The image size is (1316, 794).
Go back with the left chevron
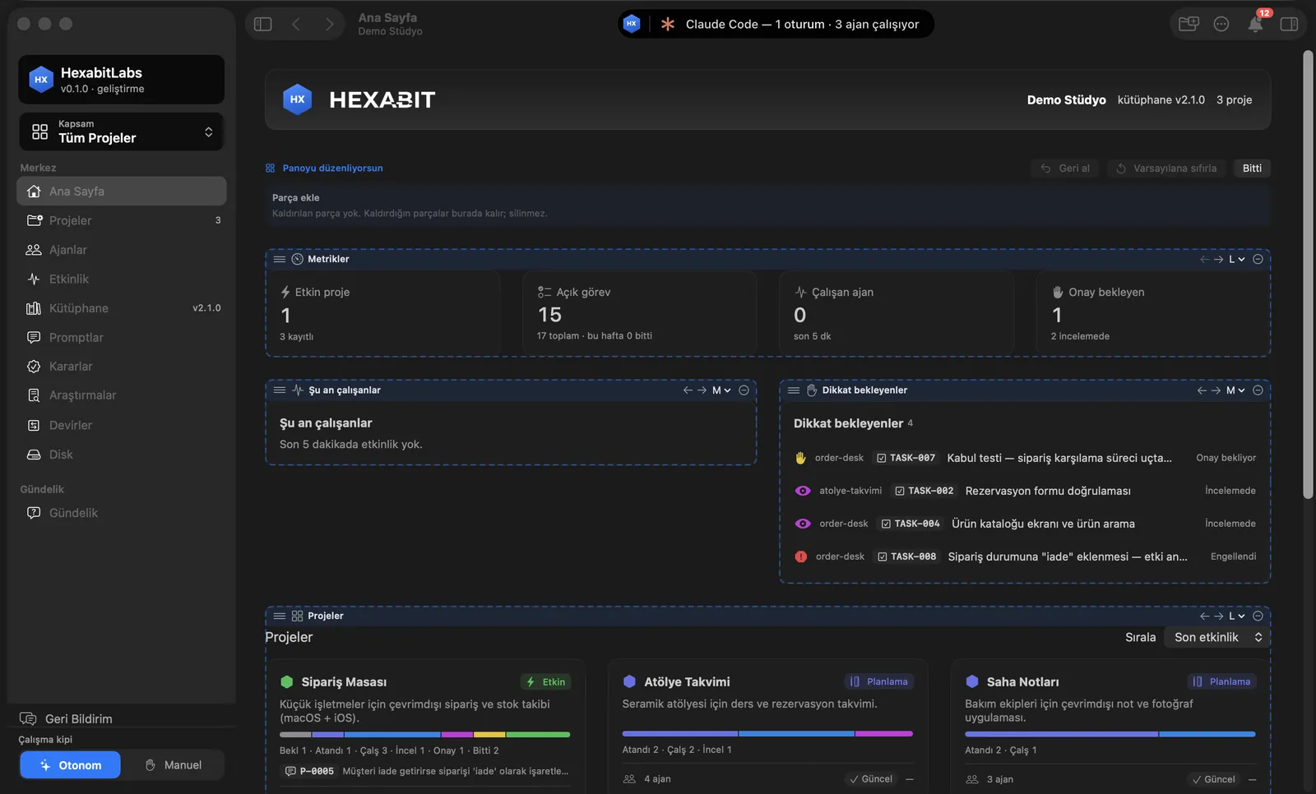(x=296, y=24)
